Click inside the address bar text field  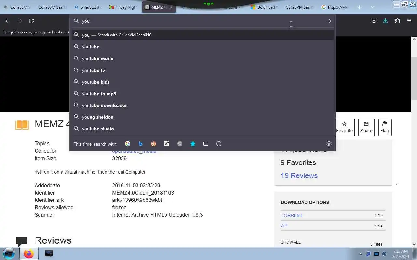(202, 21)
